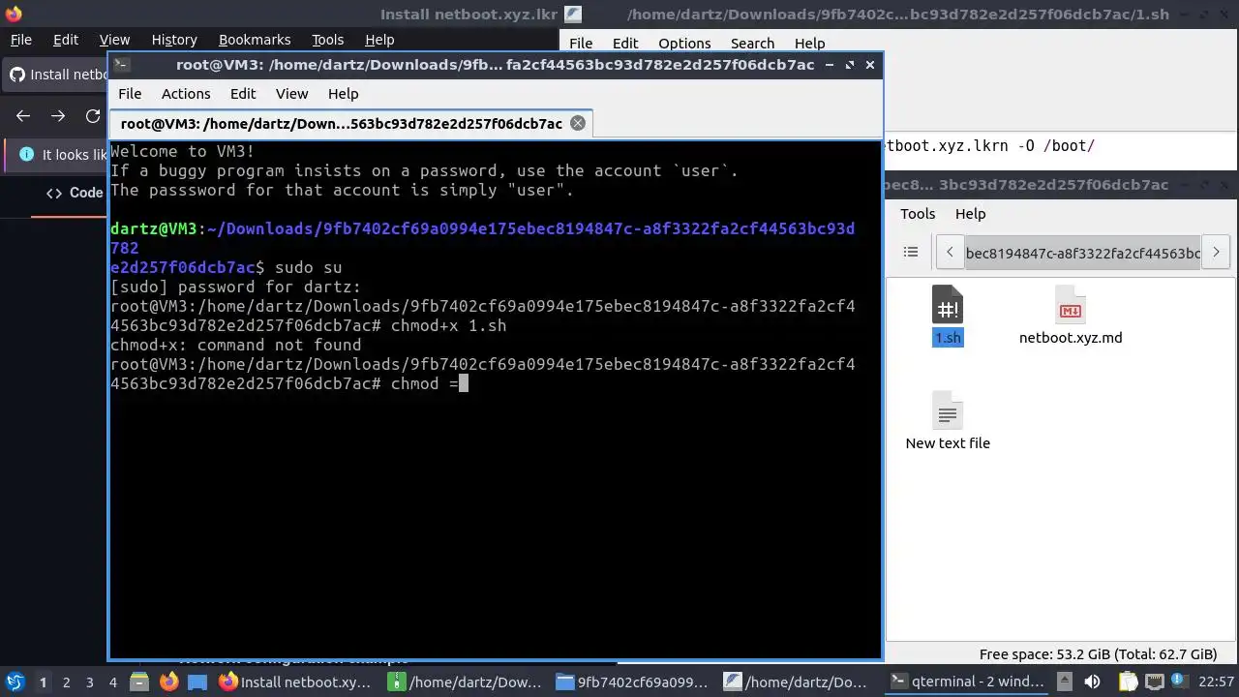Open View menu in QTerminal window
1239x697 pixels.
click(x=291, y=94)
